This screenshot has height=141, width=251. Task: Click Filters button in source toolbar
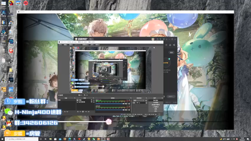point(86,95)
